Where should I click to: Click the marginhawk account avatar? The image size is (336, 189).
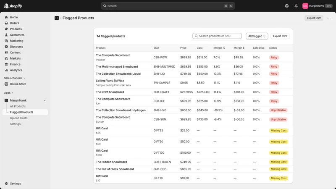[305, 6]
